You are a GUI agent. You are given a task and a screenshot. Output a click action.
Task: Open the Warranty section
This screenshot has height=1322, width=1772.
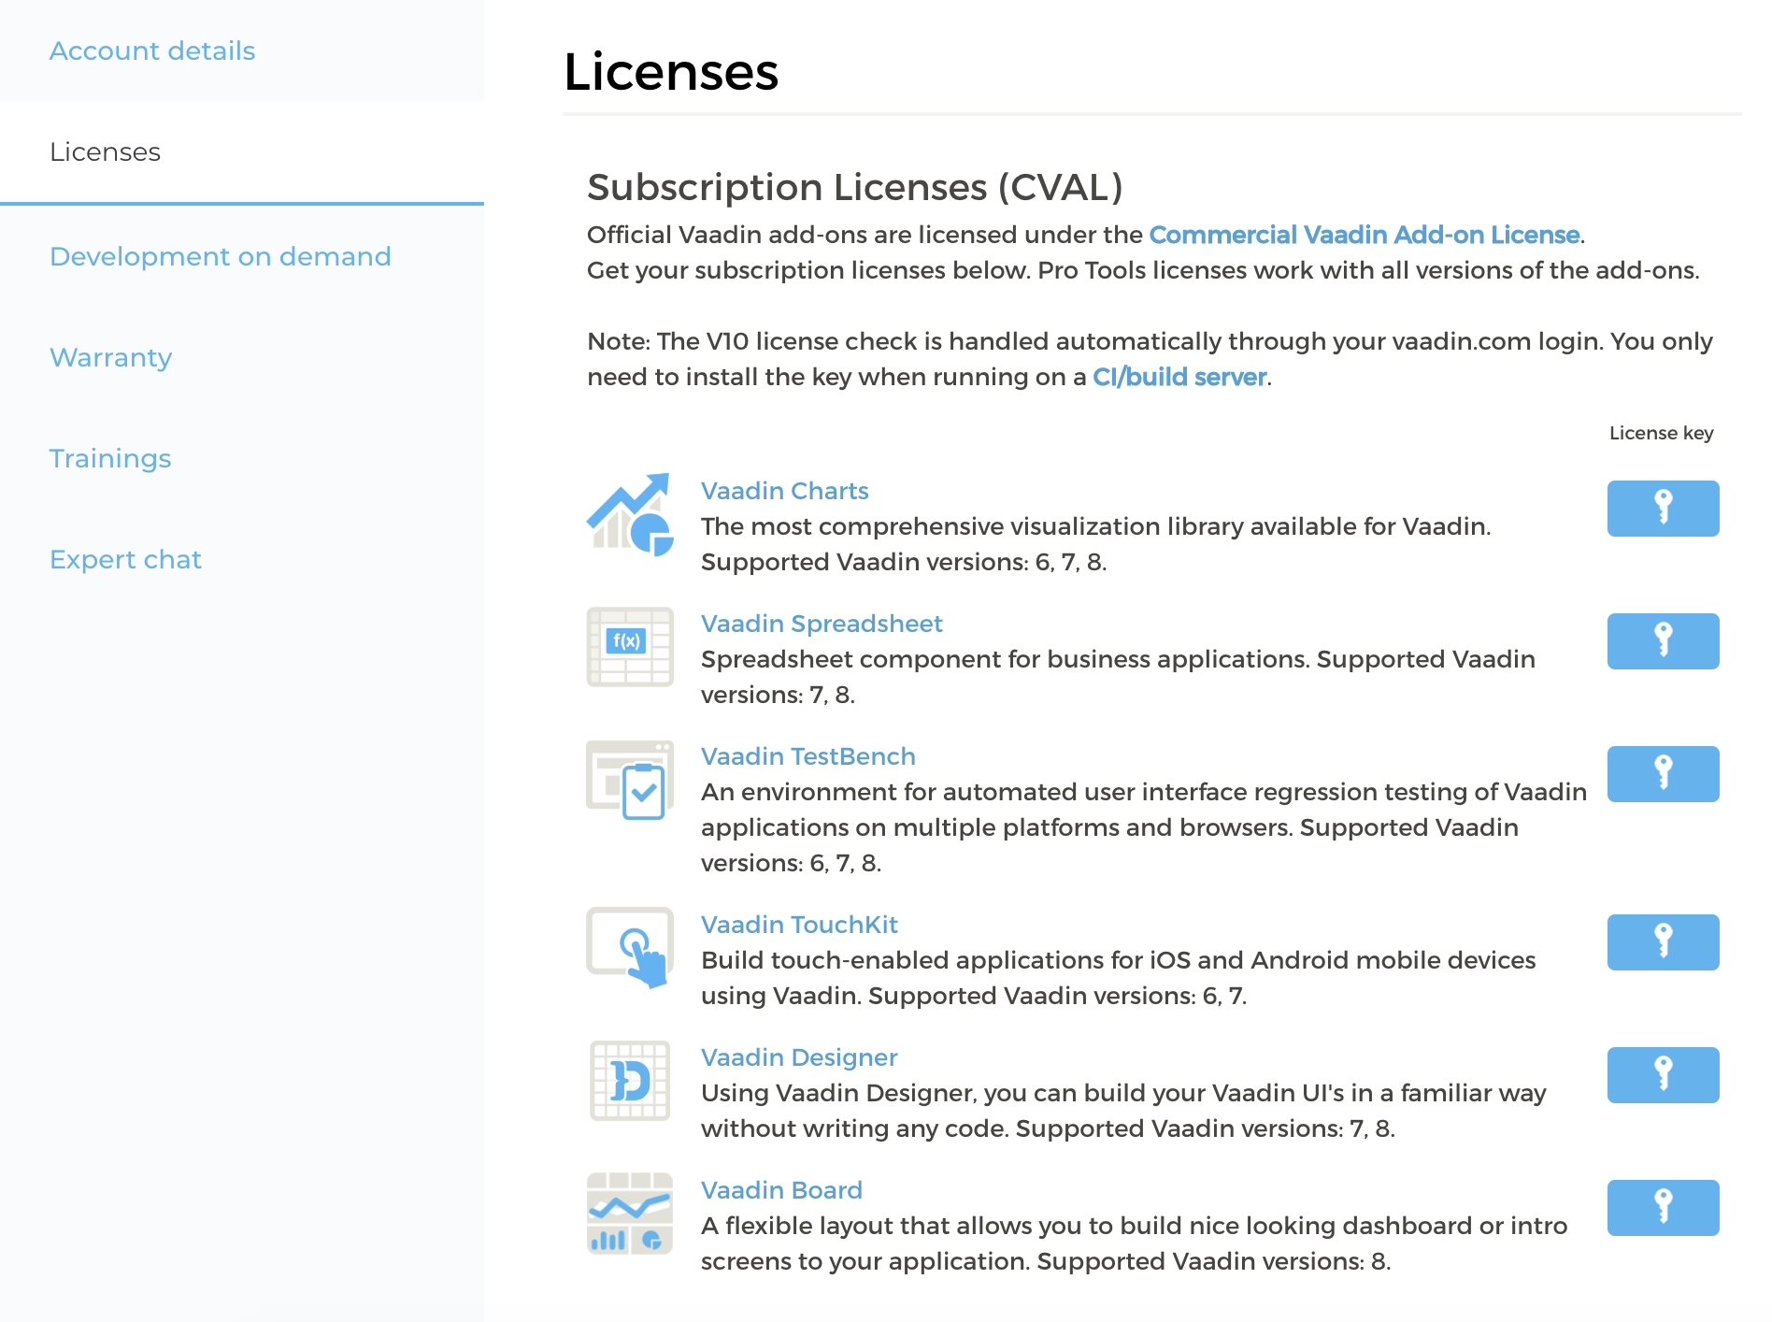111,357
